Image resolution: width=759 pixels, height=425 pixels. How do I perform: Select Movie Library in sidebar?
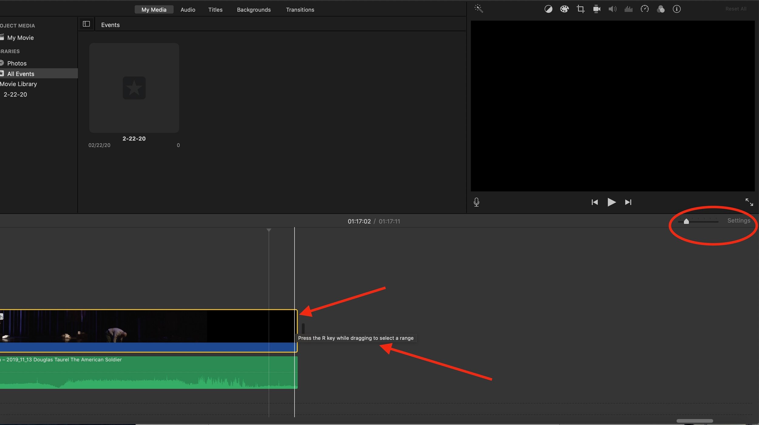19,84
